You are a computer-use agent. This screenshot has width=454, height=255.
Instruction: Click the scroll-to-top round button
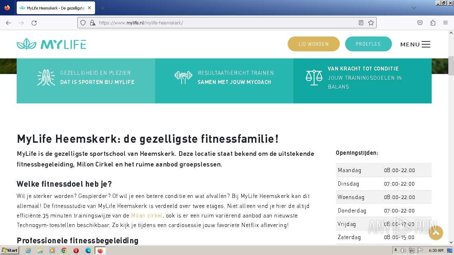pyautogui.click(x=436, y=233)
